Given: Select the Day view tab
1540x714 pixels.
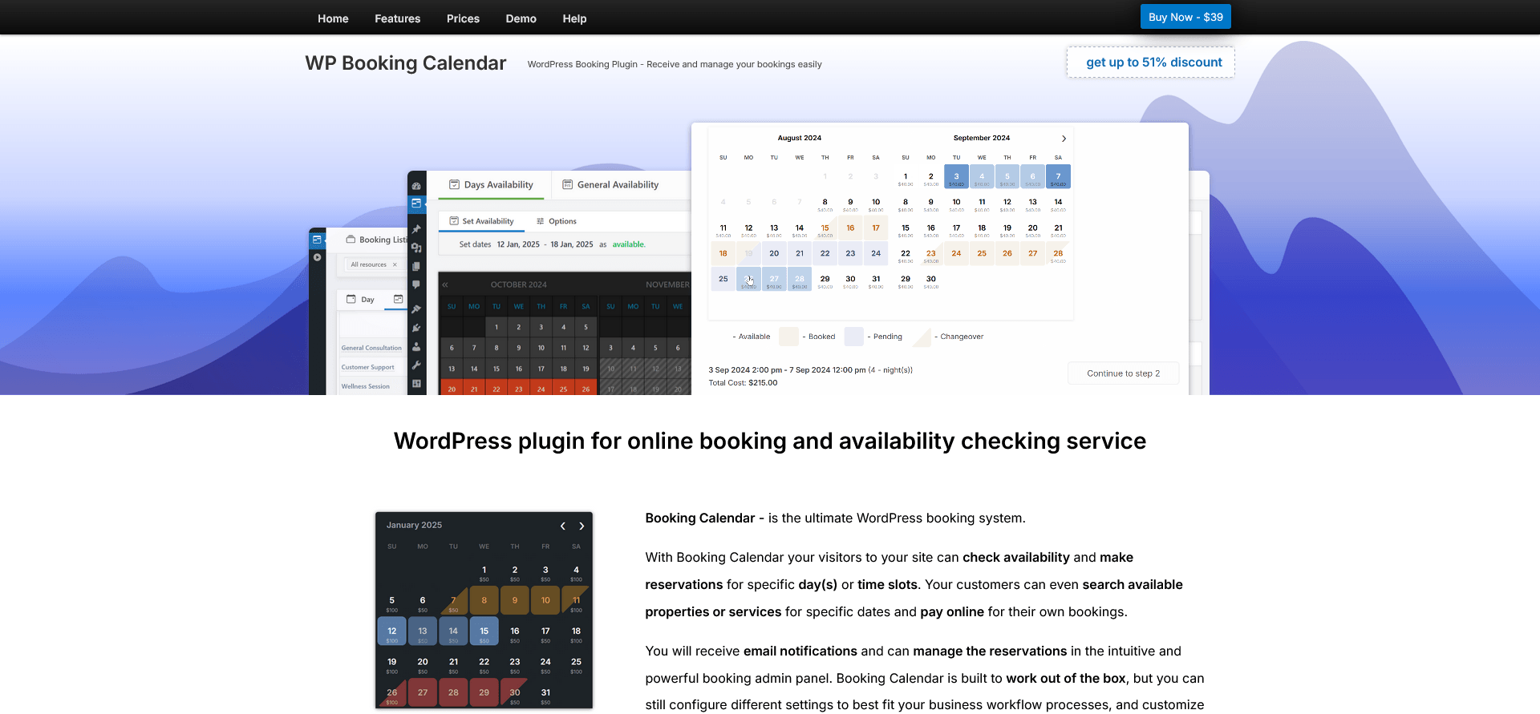Looking at the screenshot, I should click(361, 300).
